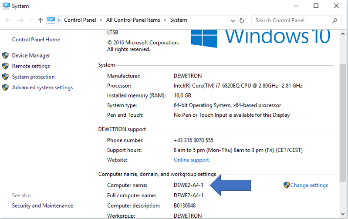Click the magnifier icon in the search box

pos(334,20)
